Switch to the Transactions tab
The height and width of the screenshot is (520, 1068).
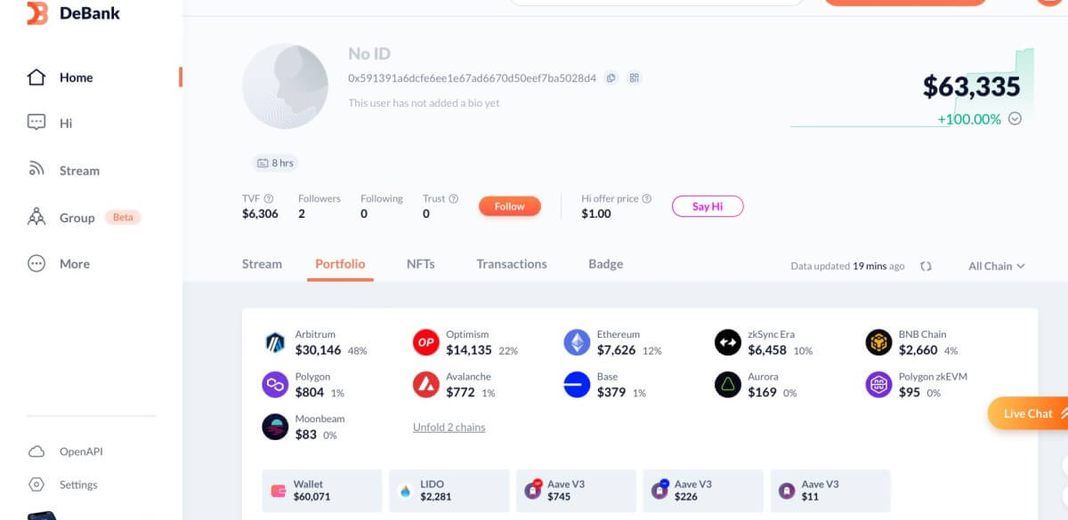pyautogui.click(x=511, y=264)
